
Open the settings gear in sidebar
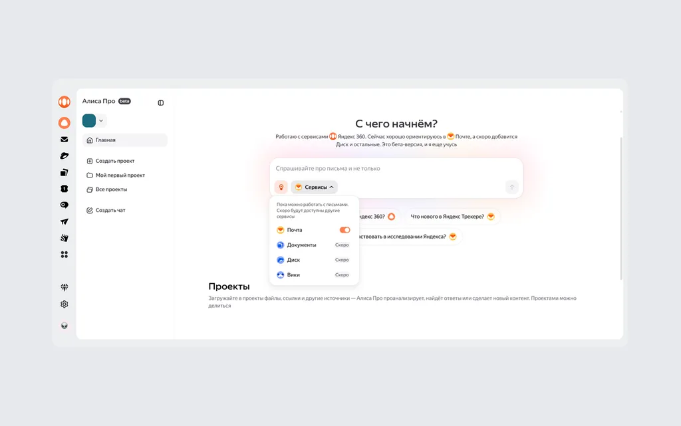[65, 304]
